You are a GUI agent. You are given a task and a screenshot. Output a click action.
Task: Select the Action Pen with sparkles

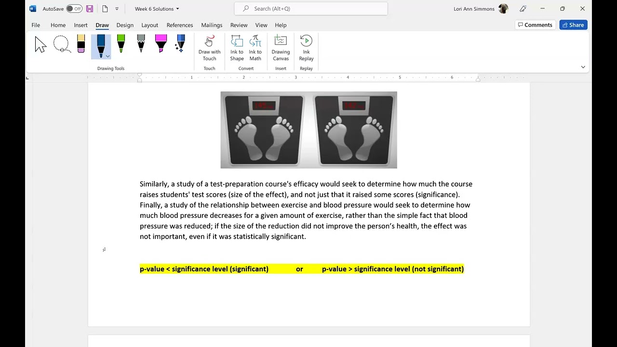(x=180, y=44)
